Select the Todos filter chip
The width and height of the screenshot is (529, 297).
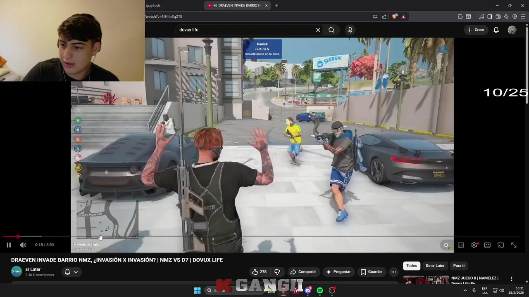(412, 266)
